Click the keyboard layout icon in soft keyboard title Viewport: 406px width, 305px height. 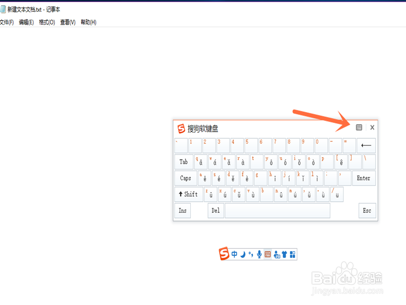(359, 128)
